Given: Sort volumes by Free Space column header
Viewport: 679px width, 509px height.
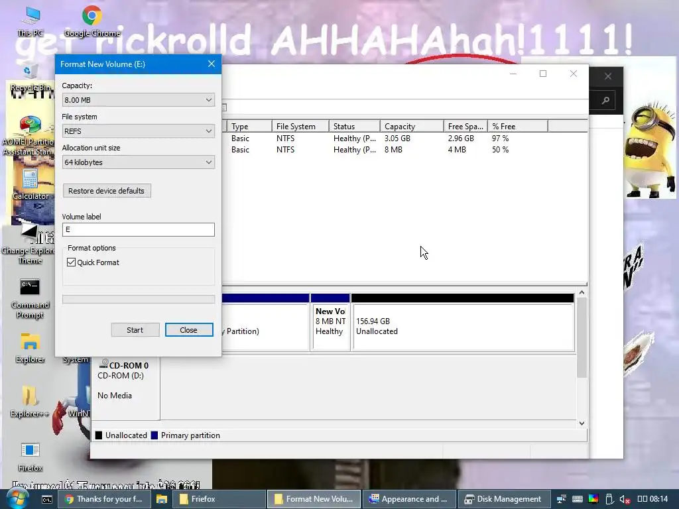Looking at the screenshot, I should click(465, 127).
